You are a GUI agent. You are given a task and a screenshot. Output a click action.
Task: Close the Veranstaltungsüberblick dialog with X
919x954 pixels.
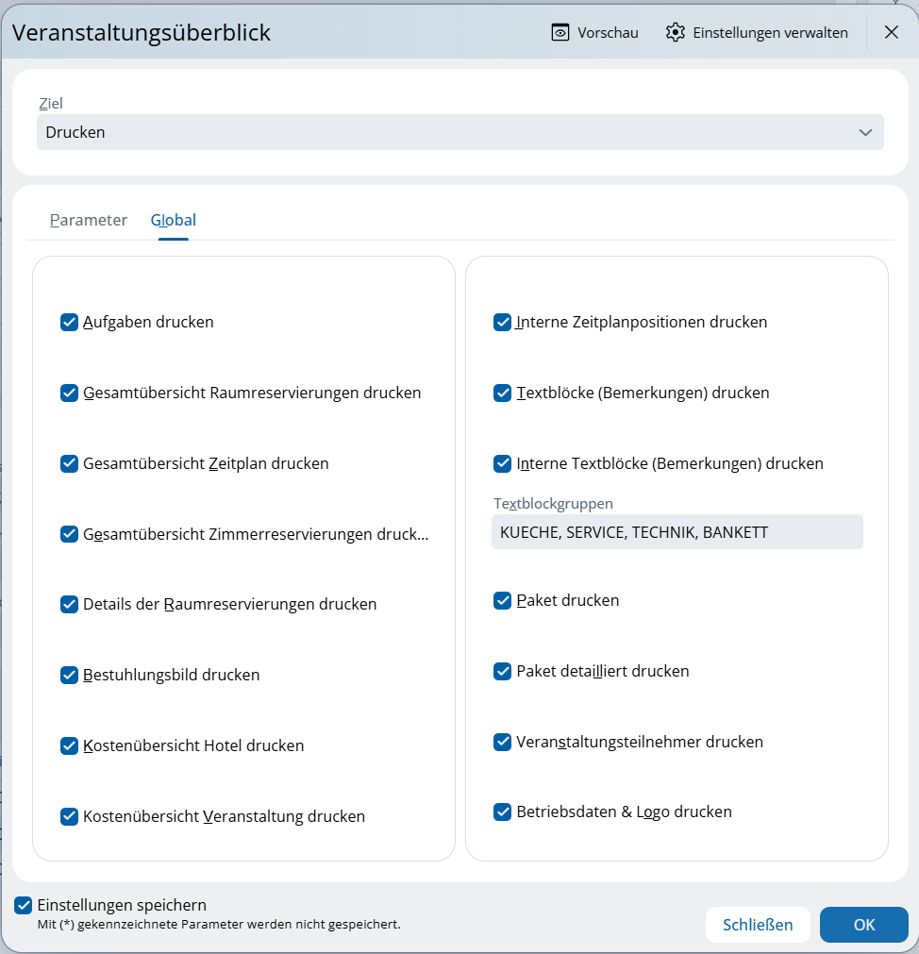click(x=891, y=32)
